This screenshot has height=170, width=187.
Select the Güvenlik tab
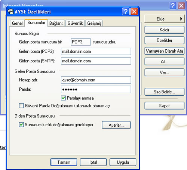tap(75, 23)
